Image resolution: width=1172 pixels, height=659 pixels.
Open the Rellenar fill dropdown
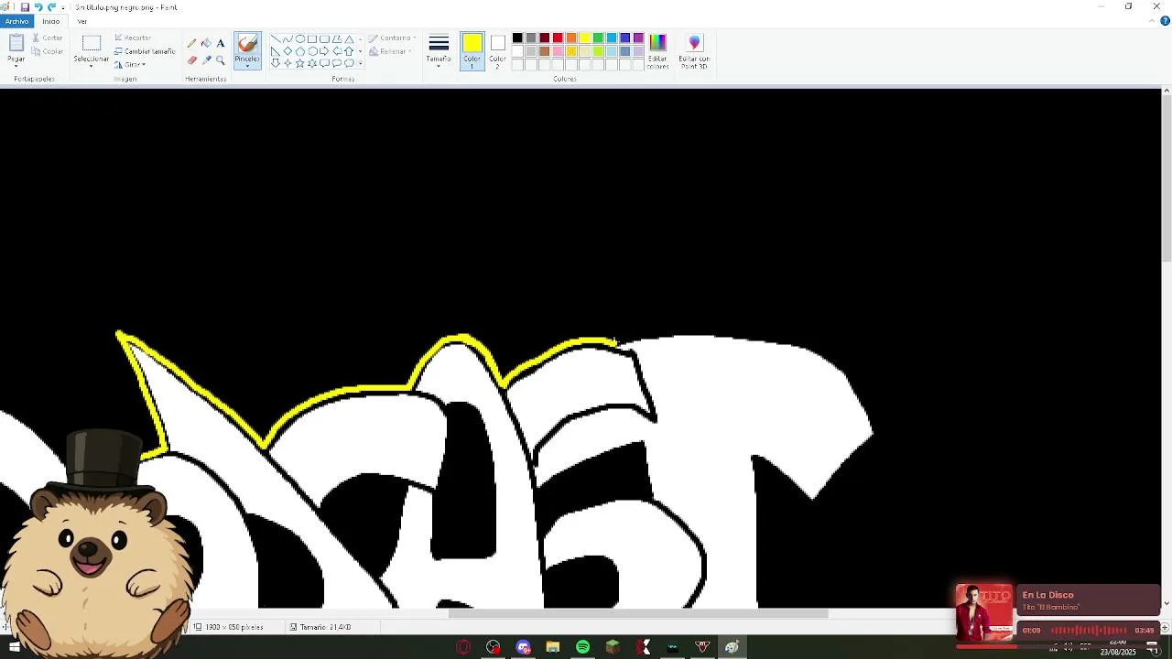(390, 52)
